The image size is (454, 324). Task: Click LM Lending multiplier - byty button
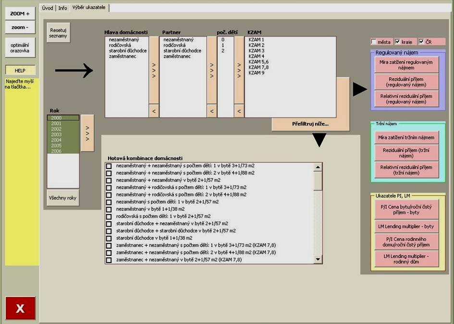(x=406, y=227)
